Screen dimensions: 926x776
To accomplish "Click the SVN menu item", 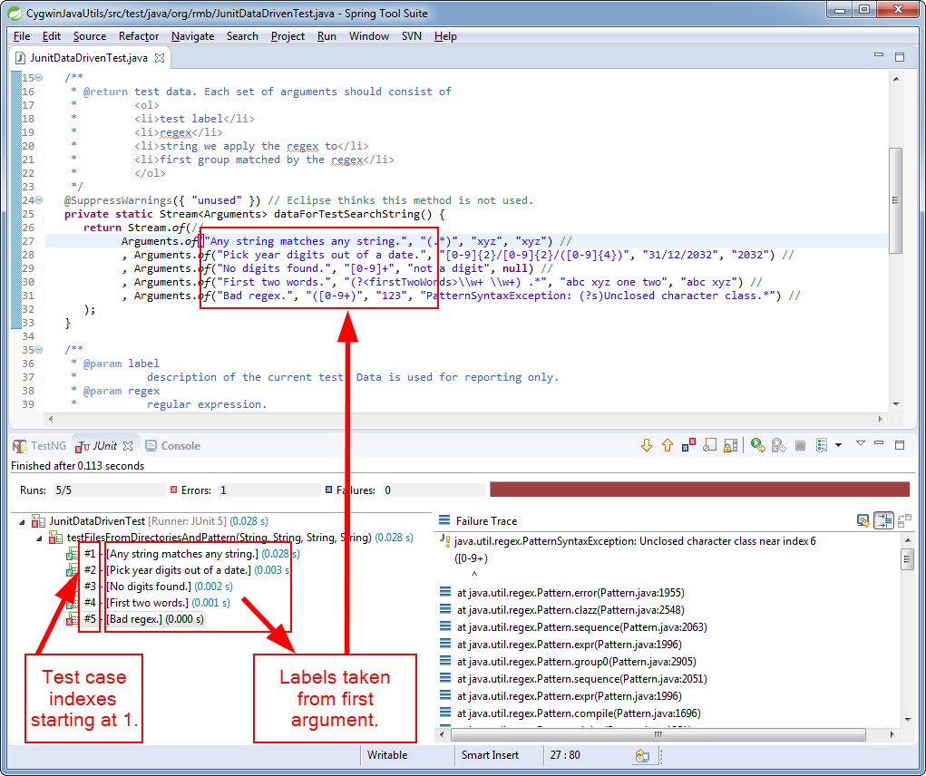I will [411, 36].
